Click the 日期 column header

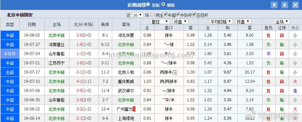click(x=32, y=24)
